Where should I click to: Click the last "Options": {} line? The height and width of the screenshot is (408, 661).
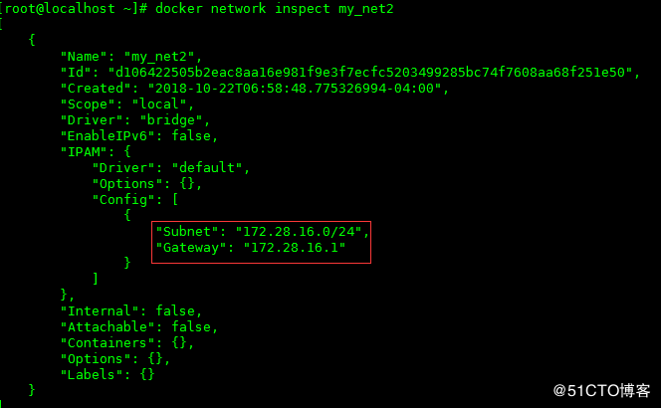[115, 359]
